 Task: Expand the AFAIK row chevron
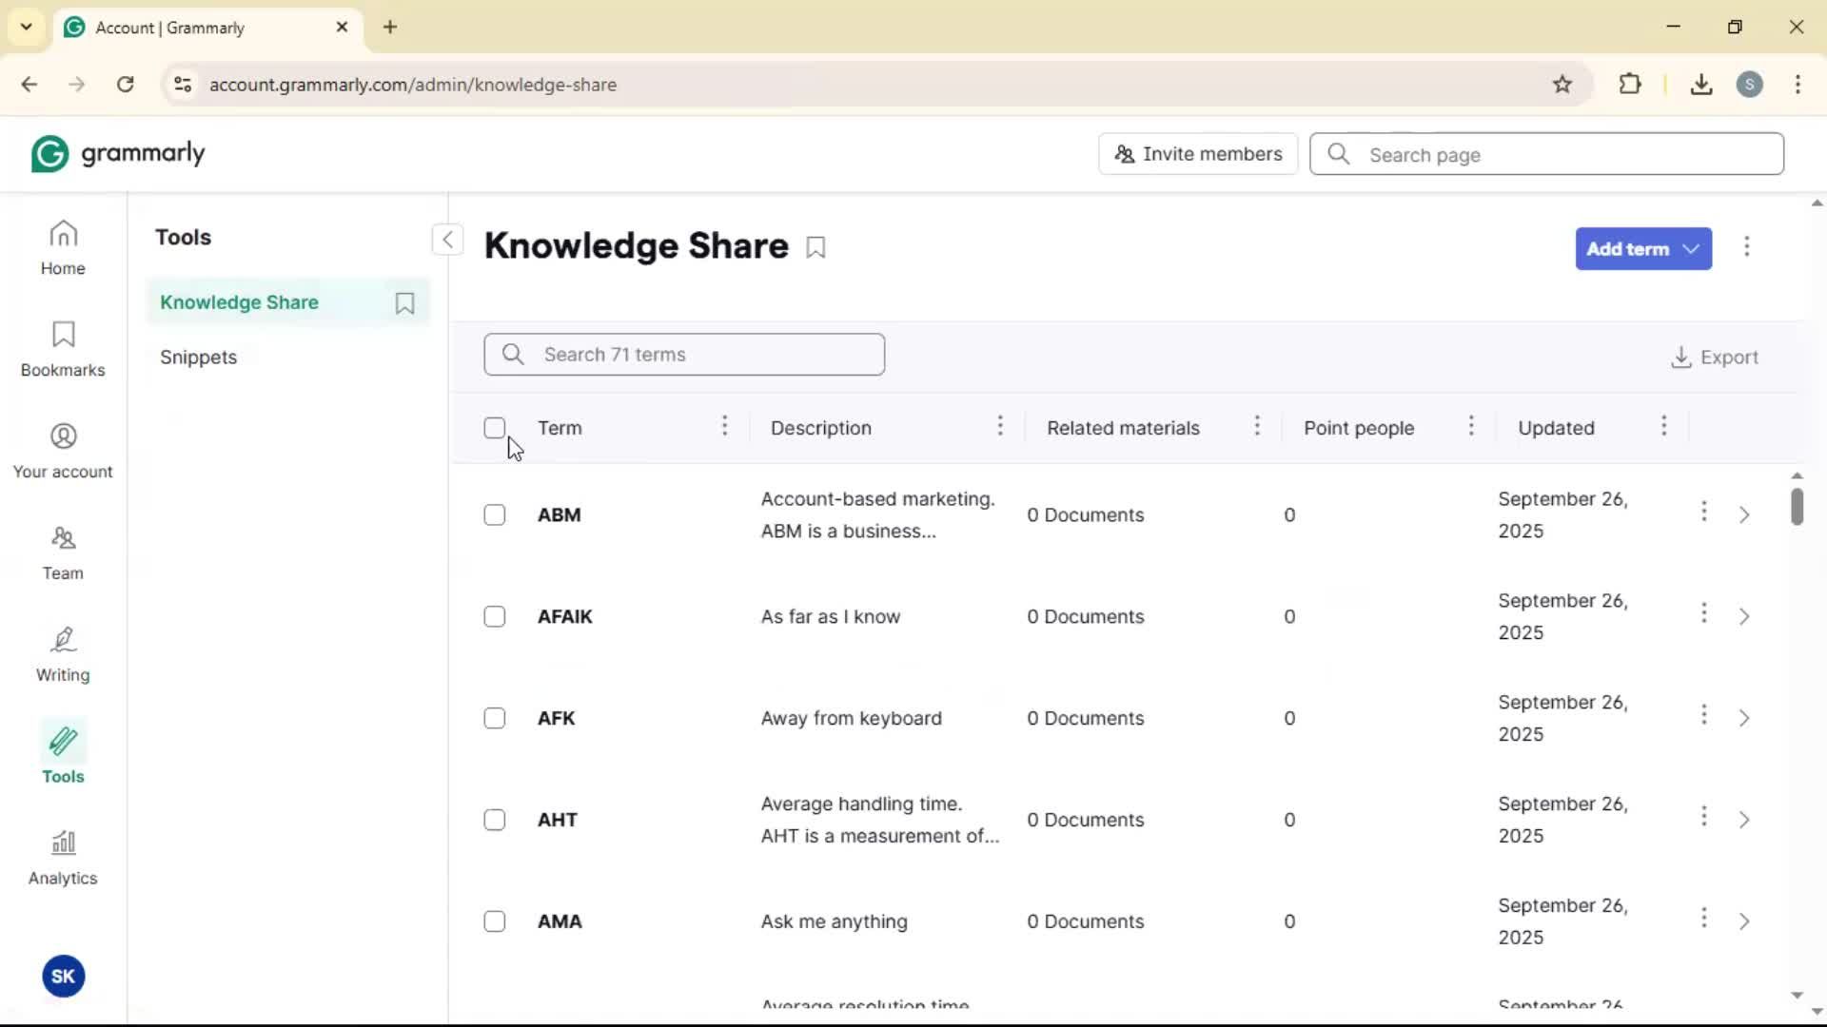tap(1744, 616)
